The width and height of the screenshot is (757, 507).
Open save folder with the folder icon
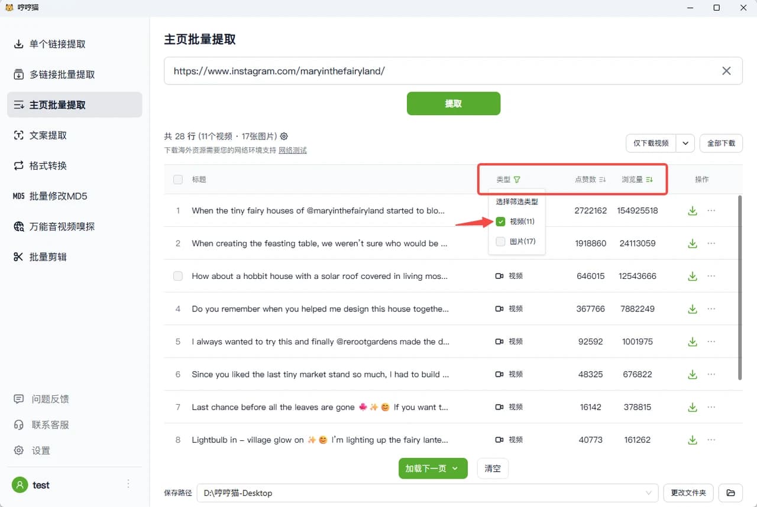coord(730,493)
